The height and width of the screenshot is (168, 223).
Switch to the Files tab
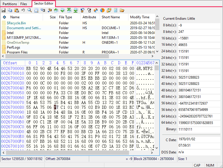point(24,4)
